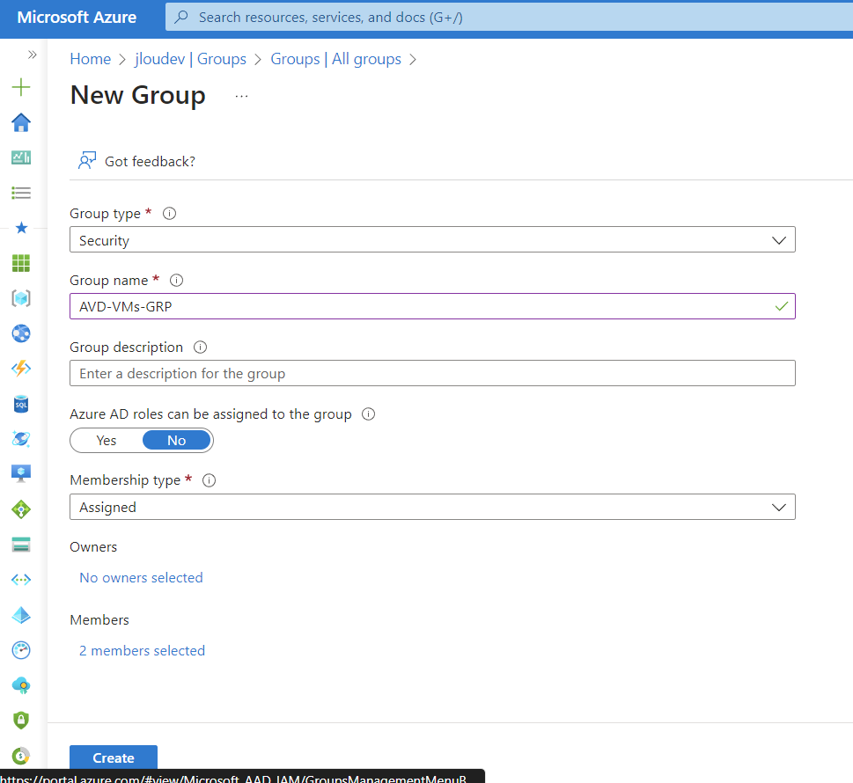Open the Function App lightning bolt icon

20,369
